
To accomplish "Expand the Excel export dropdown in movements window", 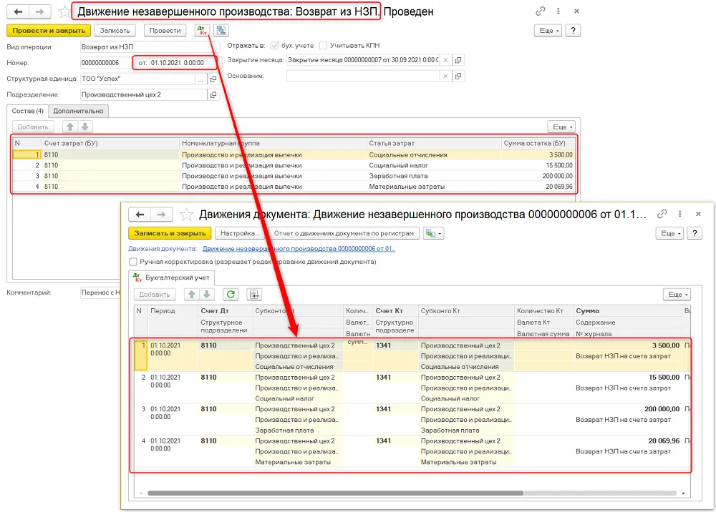I will [x=433, y=233].
